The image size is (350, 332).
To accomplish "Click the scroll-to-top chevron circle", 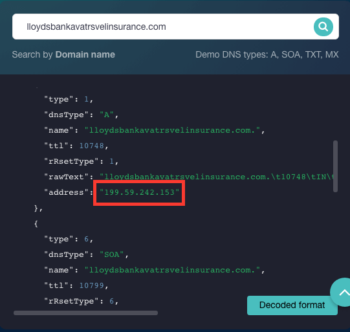I will coord(341,292).
